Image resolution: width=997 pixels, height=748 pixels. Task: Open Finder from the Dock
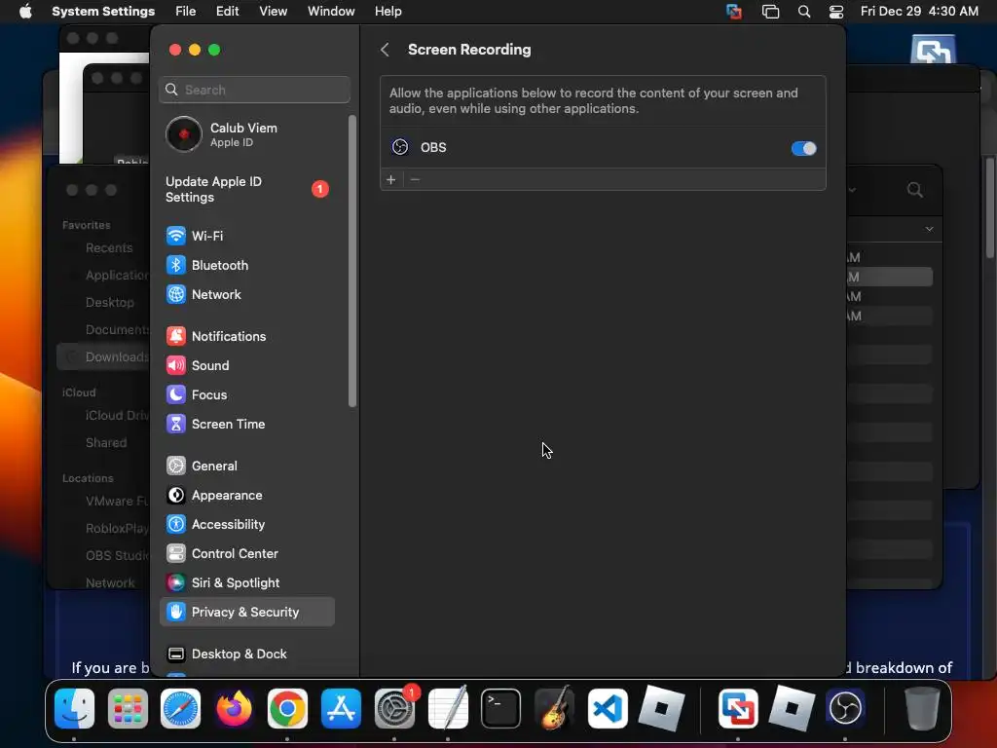74,708
